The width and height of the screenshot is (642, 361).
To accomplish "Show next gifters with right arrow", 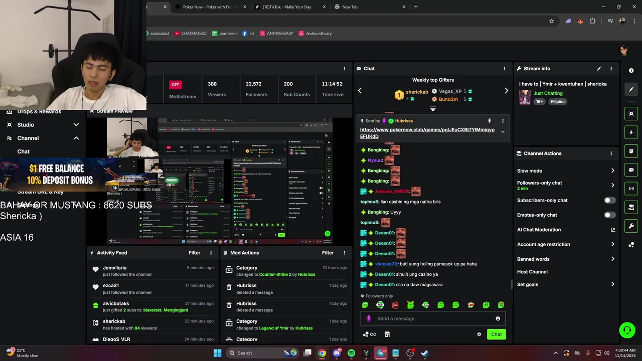I will 506,91.
